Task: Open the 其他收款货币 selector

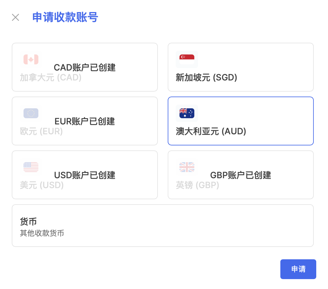Action: tap(163, 226)
